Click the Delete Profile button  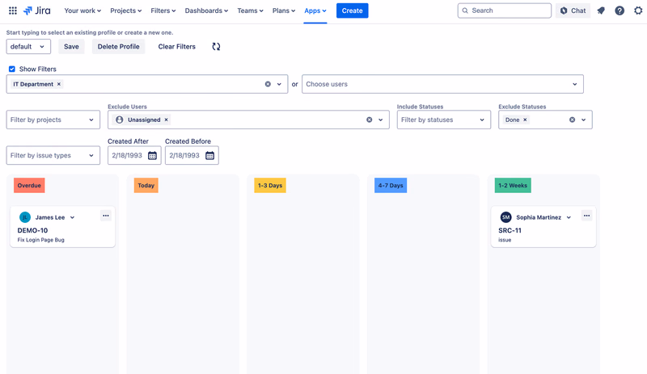(118, 47)
